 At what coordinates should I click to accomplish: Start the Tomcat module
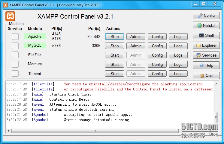tap(114, 74)
